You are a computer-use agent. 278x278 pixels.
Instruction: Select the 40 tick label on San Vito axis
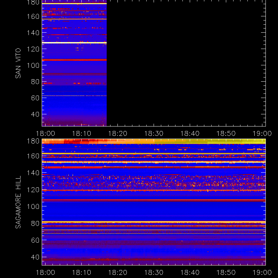(x=35, y=114)
